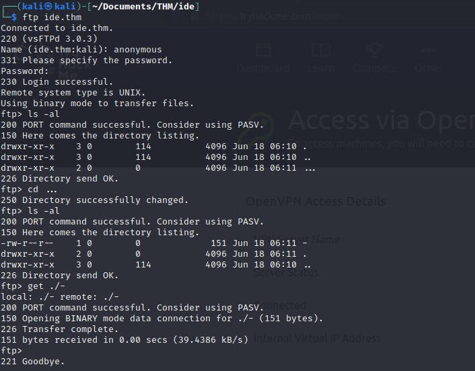Click the VPN Server Name label
475x371 pixels.
(297, 239)
